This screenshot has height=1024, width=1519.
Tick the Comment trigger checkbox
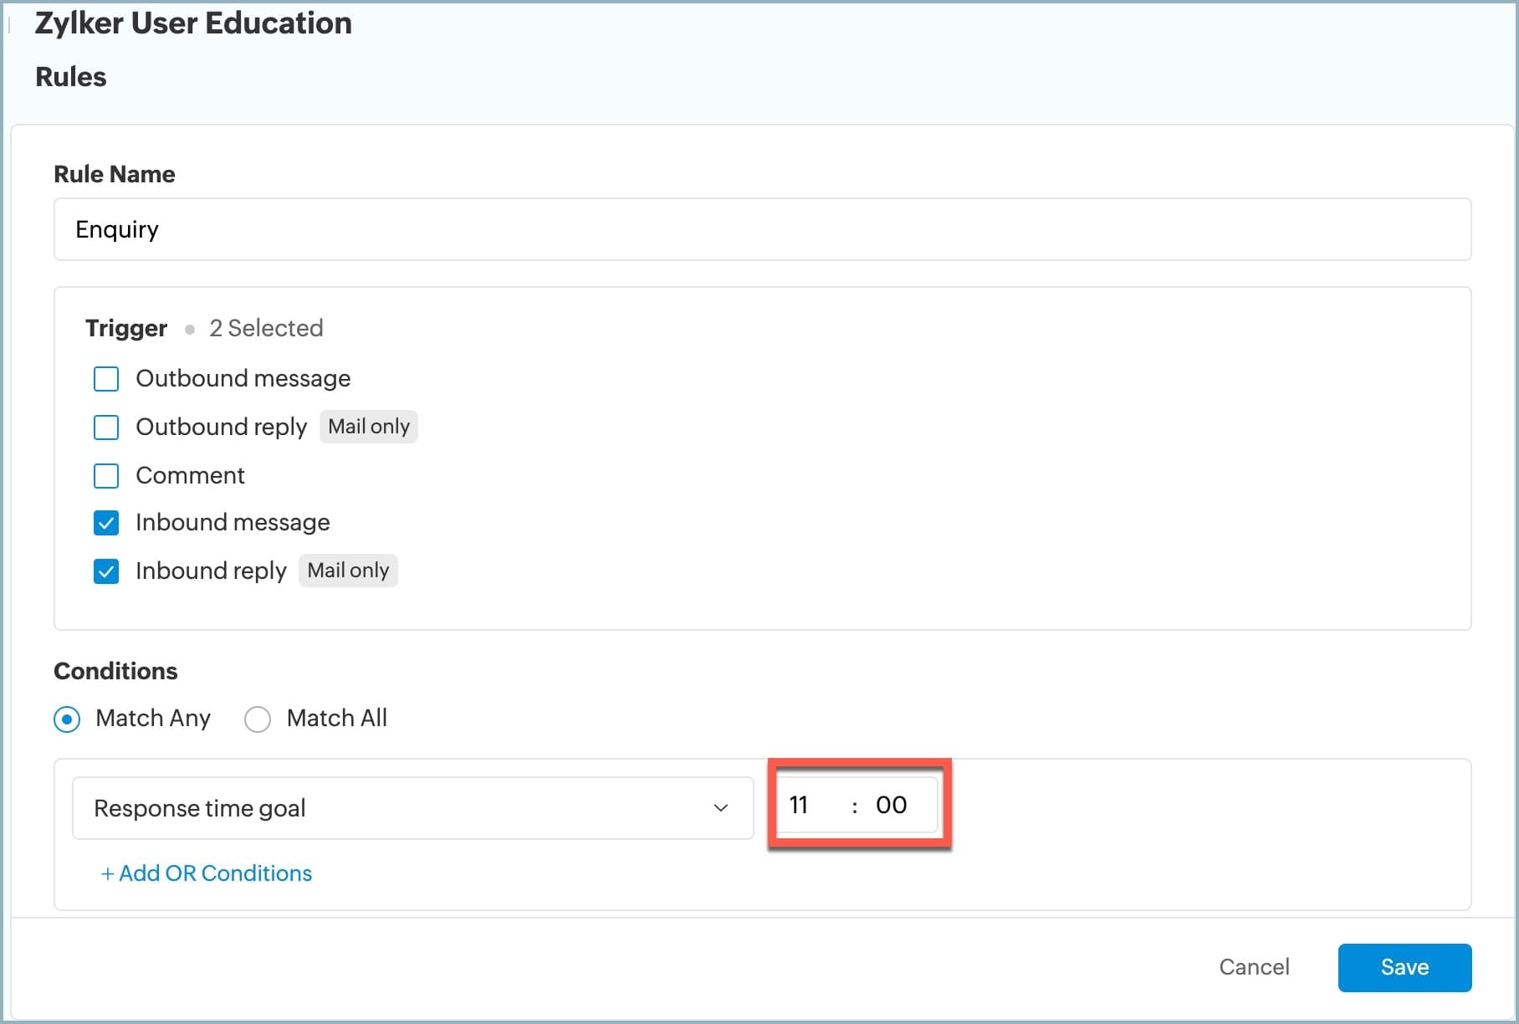pos(106,476)
